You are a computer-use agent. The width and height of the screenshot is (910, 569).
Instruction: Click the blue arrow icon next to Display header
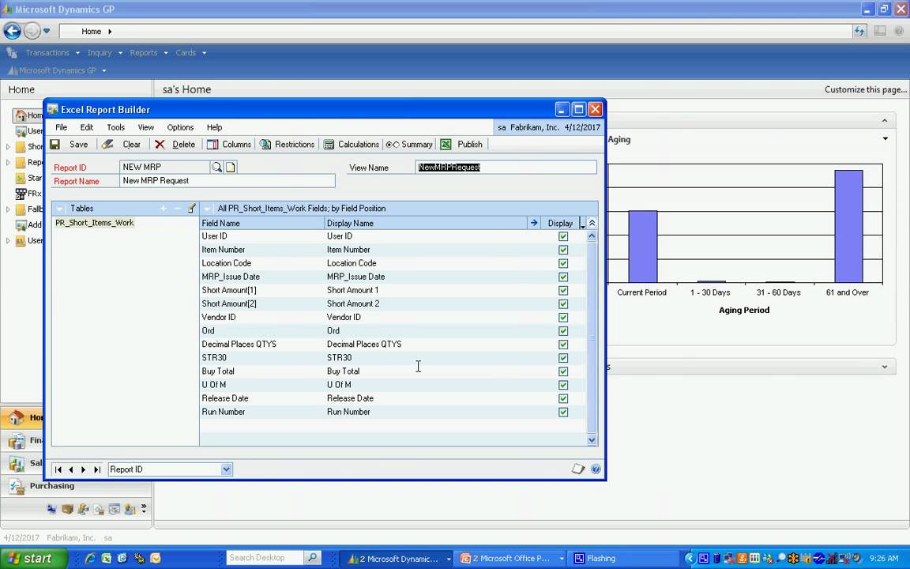[534, 222]
